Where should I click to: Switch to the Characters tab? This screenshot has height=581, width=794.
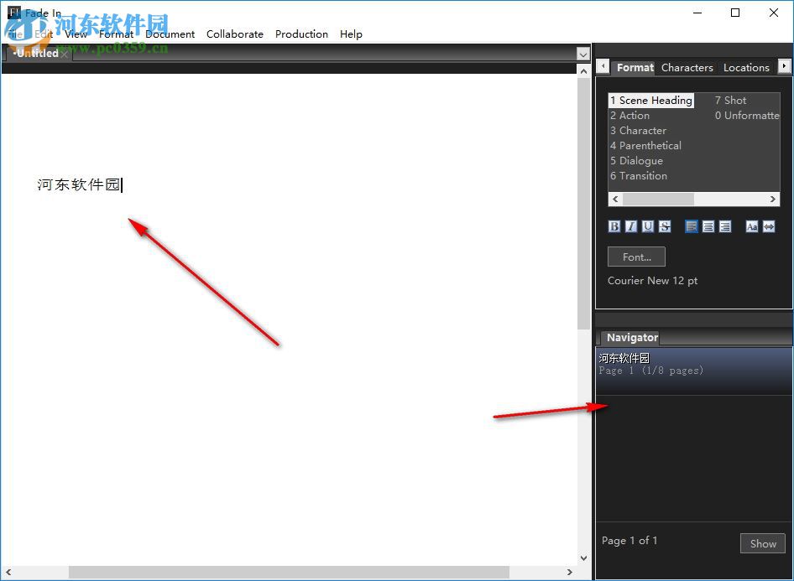[x=687, y=67]
